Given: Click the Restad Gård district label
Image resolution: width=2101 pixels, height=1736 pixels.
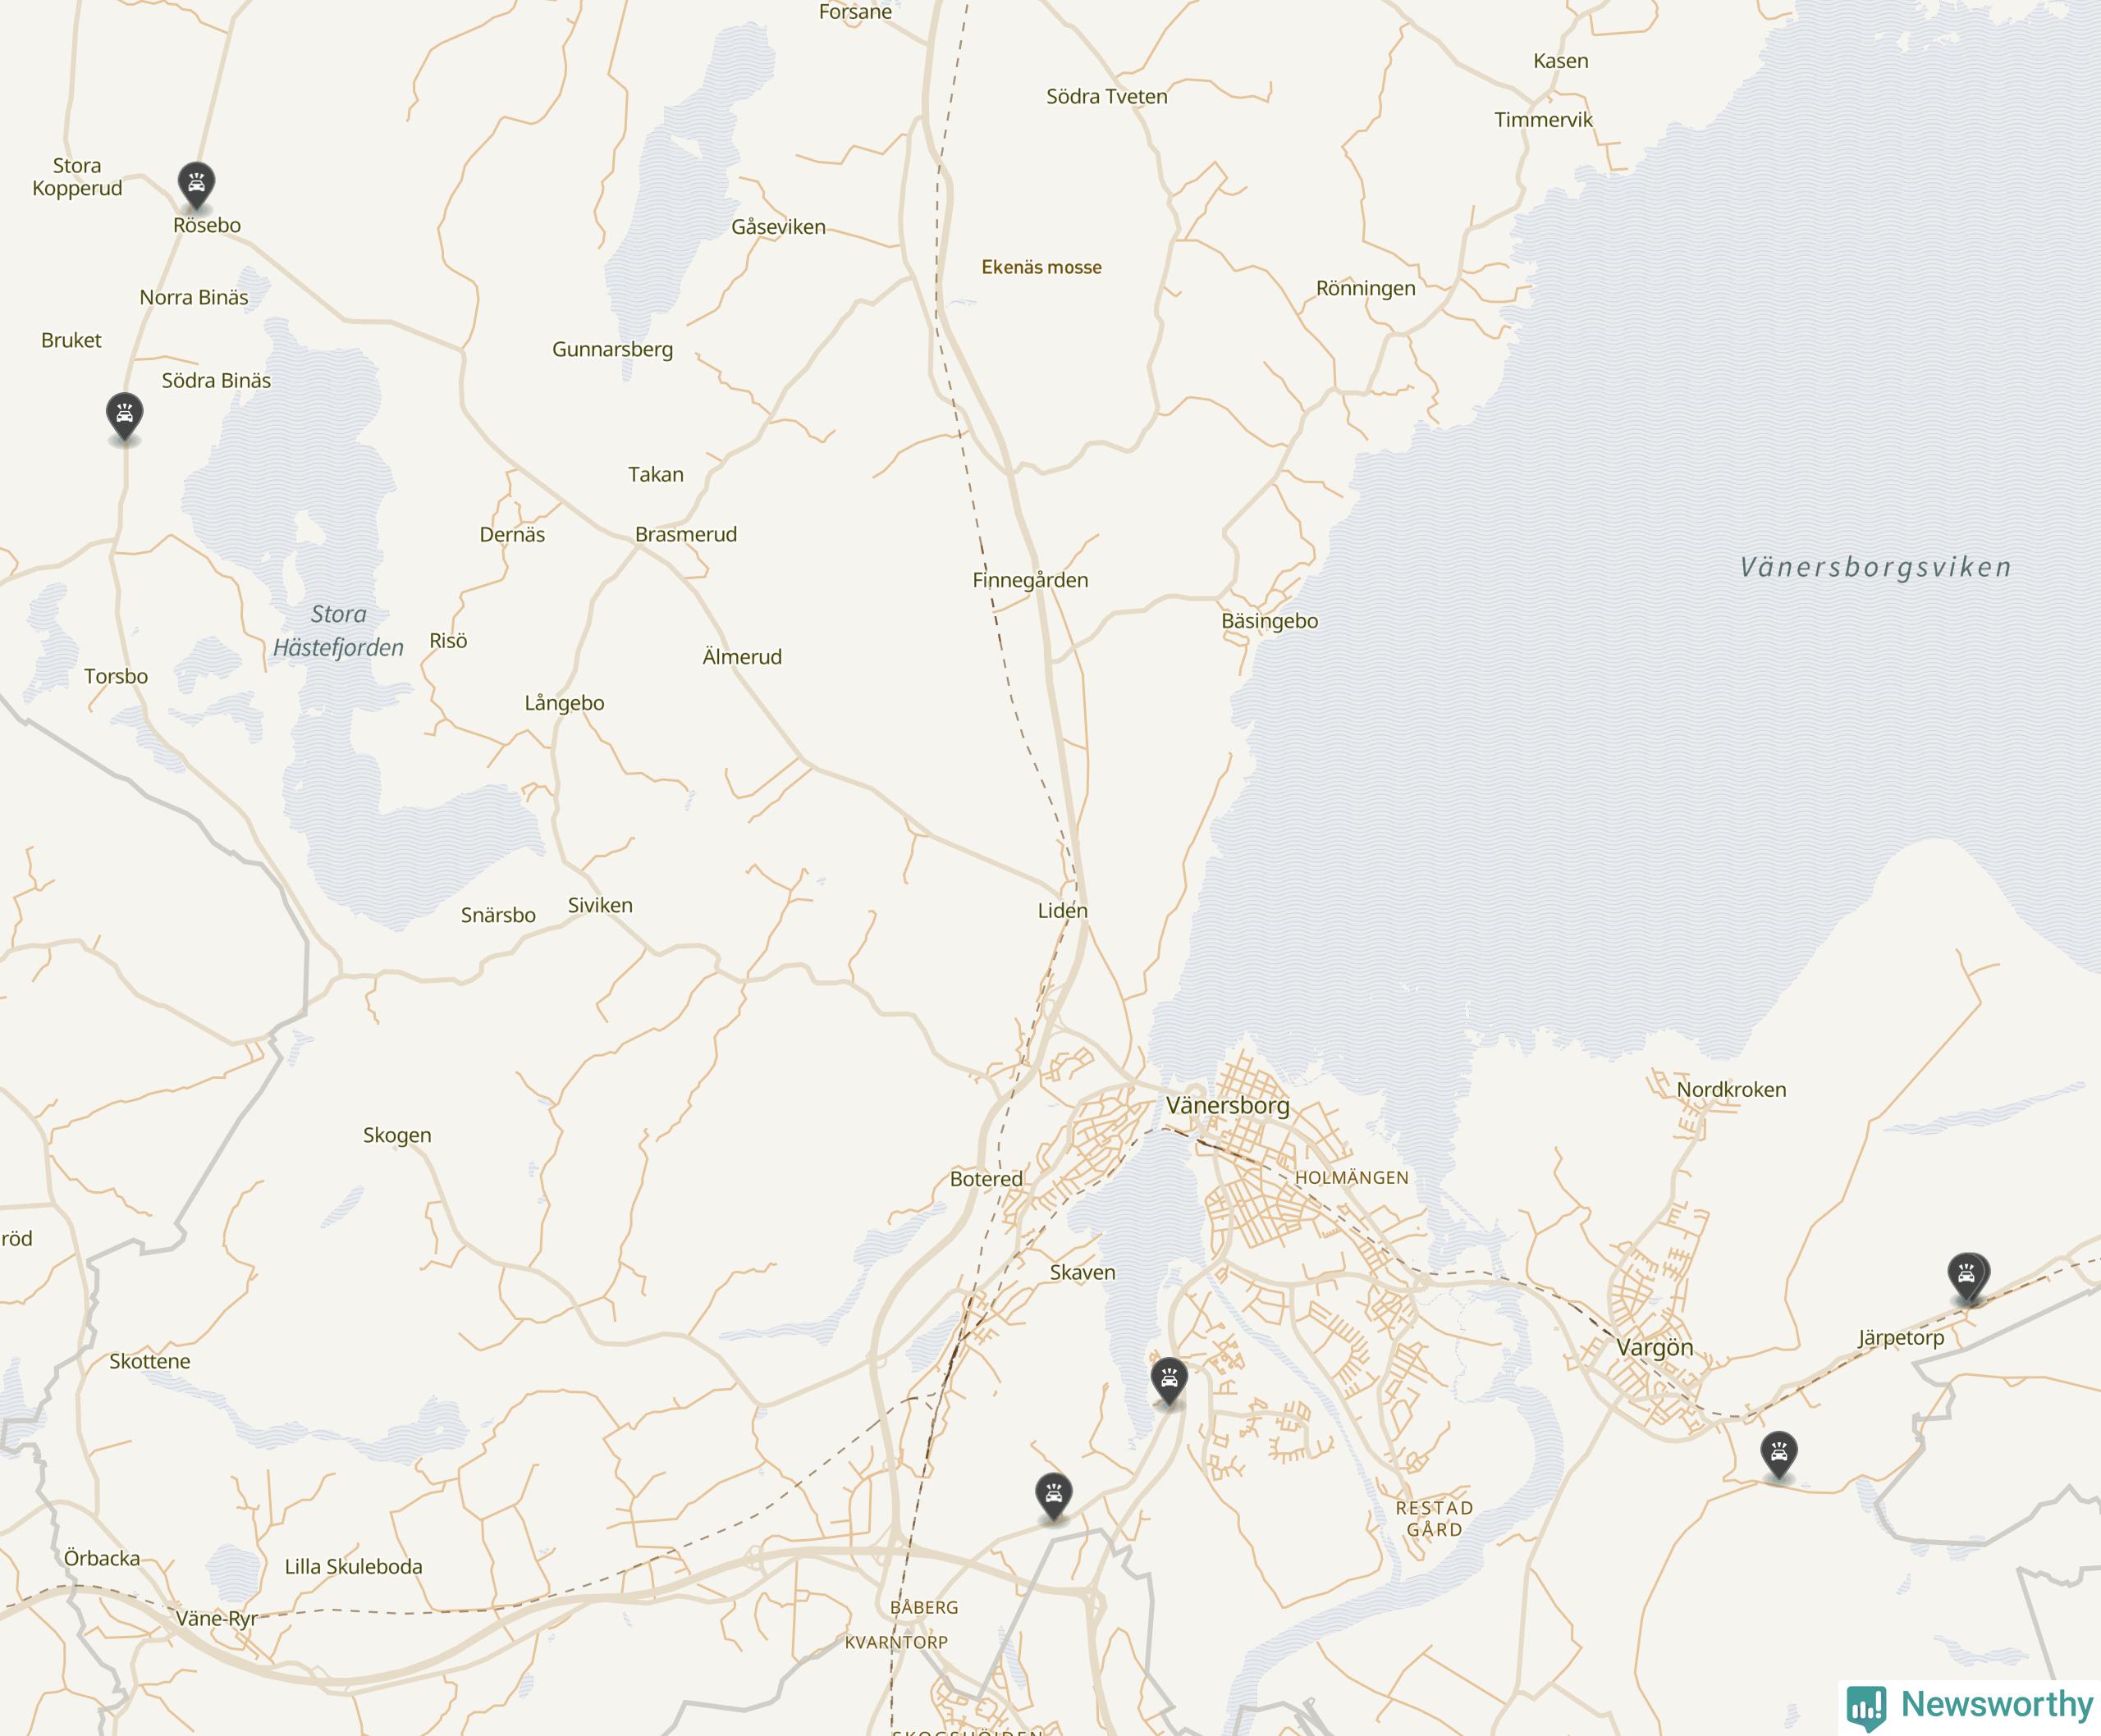Looking at the screenshot, I should pos(1435,1518).
